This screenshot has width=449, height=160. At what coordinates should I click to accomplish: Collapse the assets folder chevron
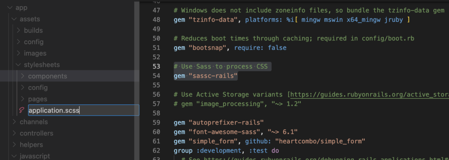pos(14,19)
